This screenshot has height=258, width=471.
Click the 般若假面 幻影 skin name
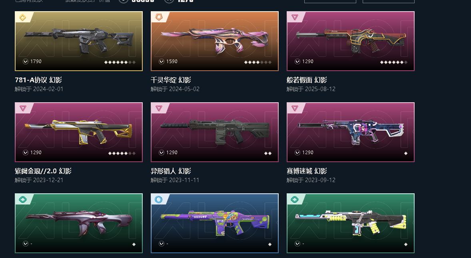[x=307, y=80]
